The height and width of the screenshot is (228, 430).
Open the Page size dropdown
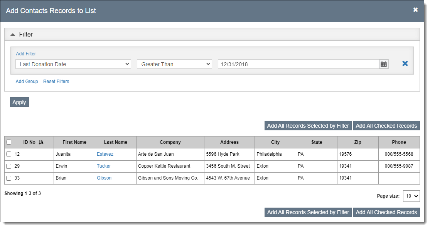tap(411, 196)
